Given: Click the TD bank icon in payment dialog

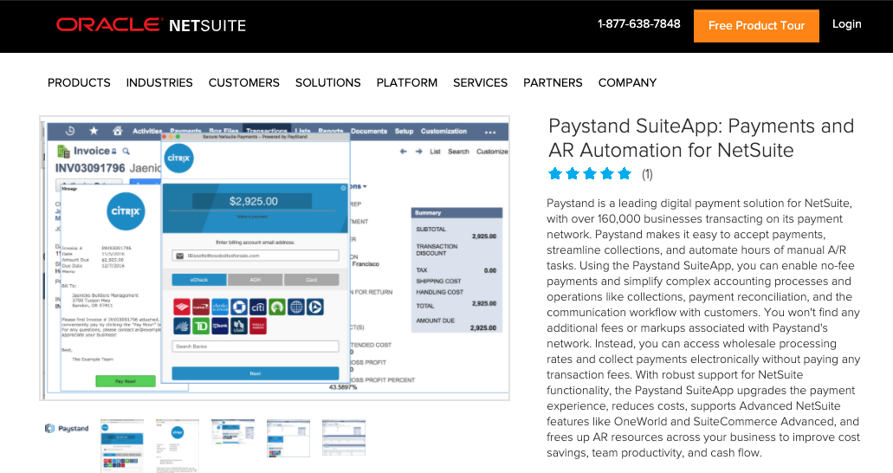Looking at the screenshot, I should pyautogui.click(x=200, y=326).
